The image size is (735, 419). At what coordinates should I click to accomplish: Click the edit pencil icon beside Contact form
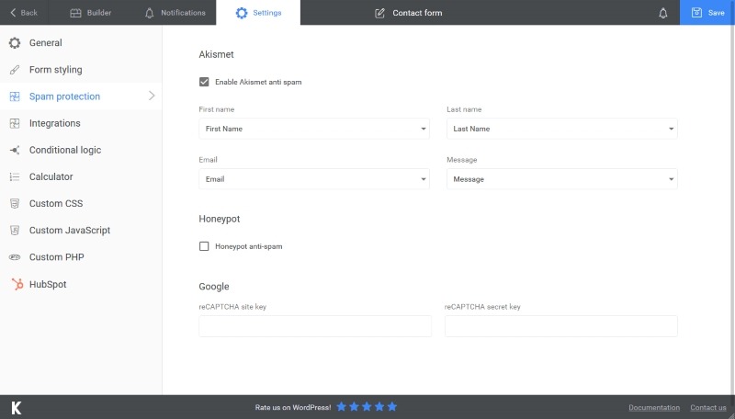pyautogui.click(x=380, y=13)
